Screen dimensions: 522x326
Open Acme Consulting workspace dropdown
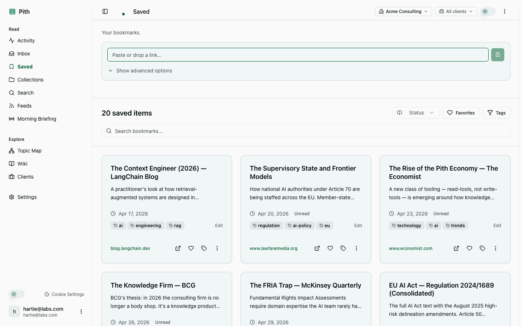click(x=403, y=12)
